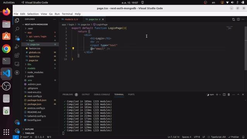The image size is (247, 139).
Task: Close the page.tsx editor tab
Action: tap(103, 19)
